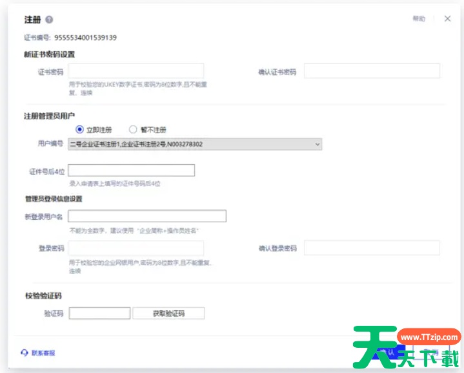Close the 注册 dialog with X
The height and width of the screenshot is (373, 464).
[x=447, y=19]
